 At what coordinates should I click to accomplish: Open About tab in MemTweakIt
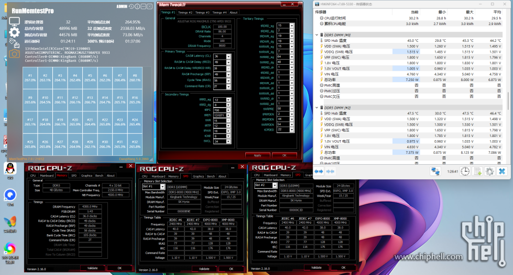coord(234,13)
